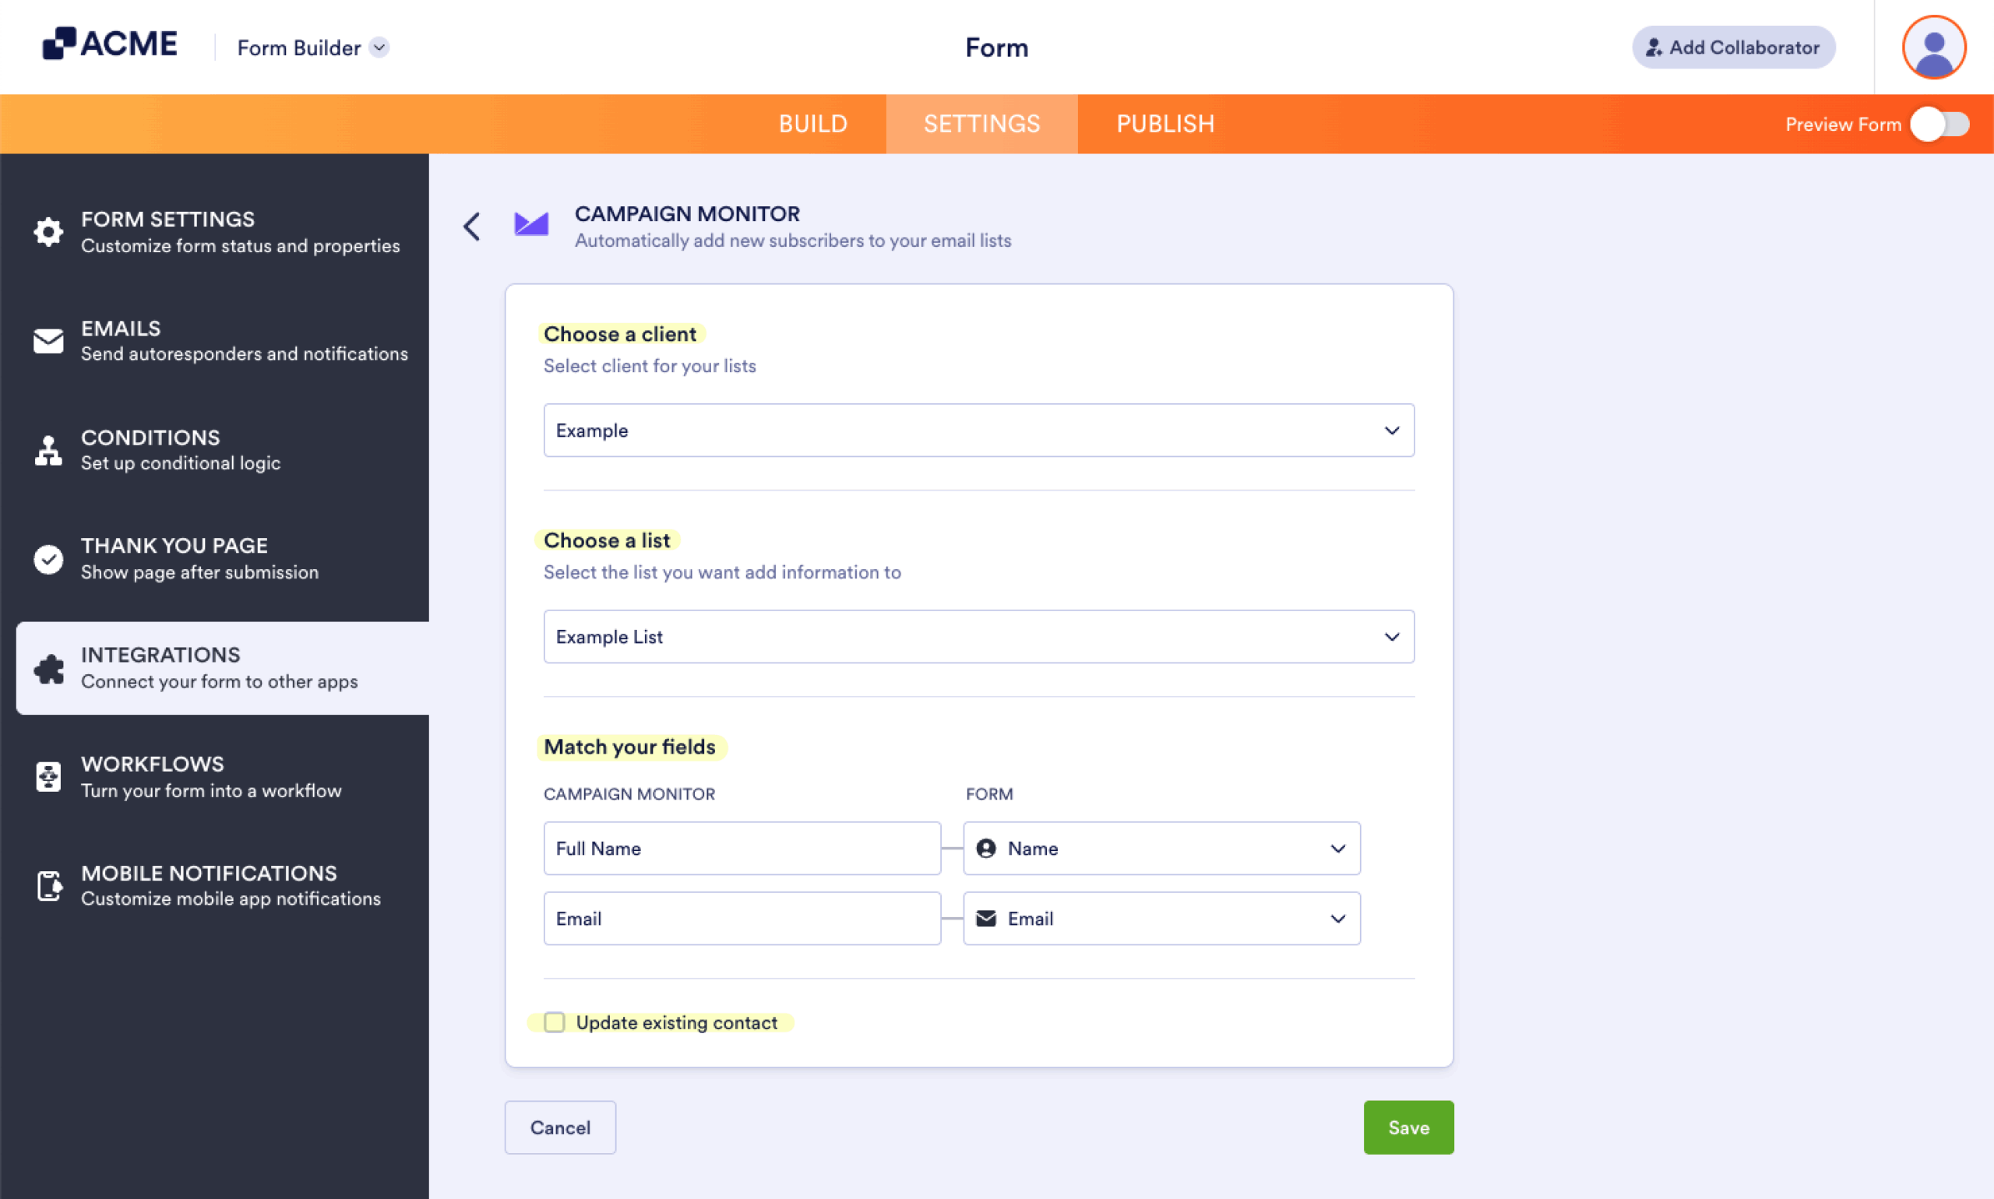Viewport: 1994px width, 1199px height.
Task: Click the Mobile Notifications phone icon
Action: pyautogui.click(x=48, y=885)
